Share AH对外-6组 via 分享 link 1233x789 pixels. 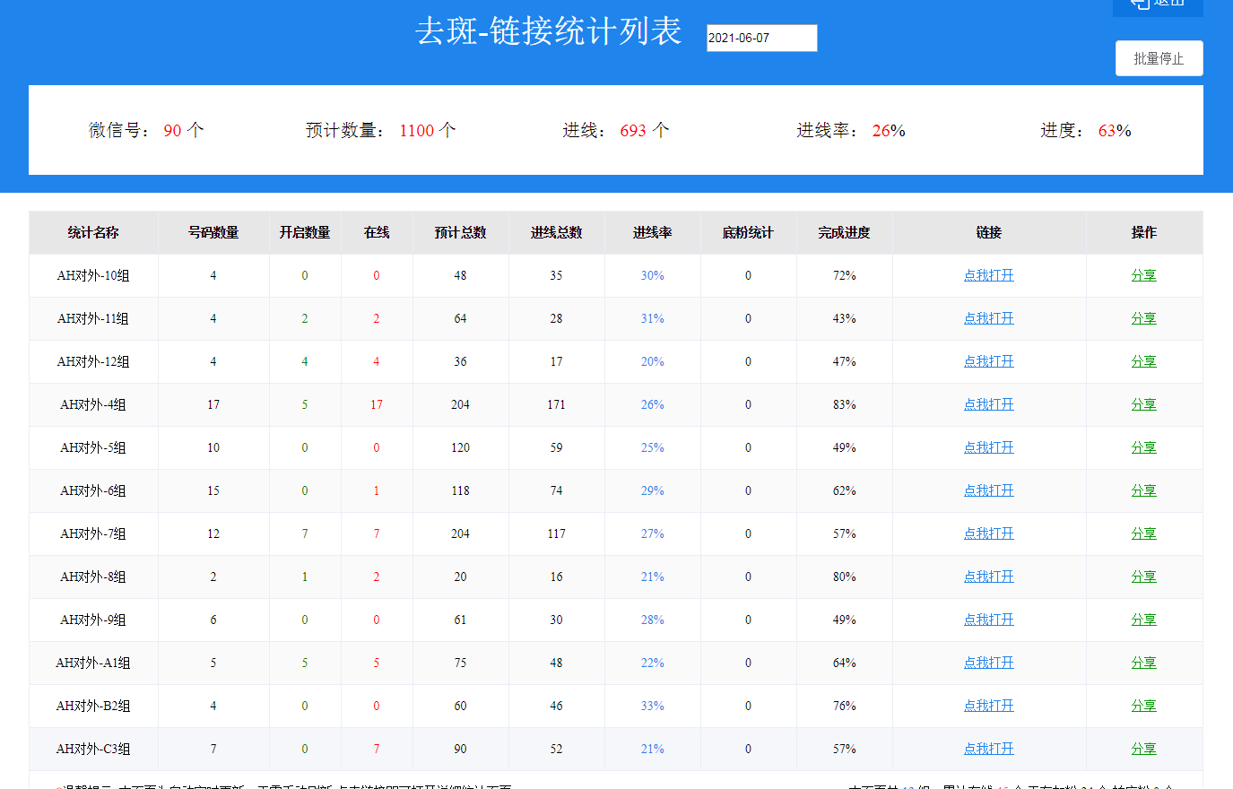[1143, 490]
